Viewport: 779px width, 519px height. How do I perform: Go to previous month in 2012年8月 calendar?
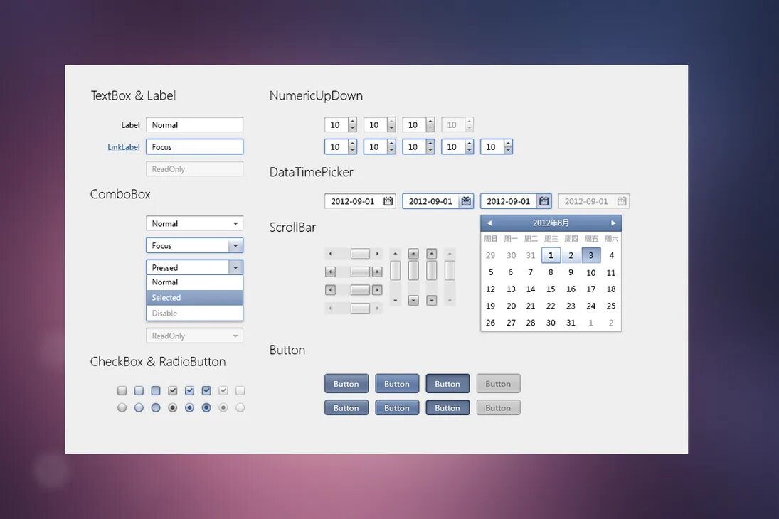(489, 223)
